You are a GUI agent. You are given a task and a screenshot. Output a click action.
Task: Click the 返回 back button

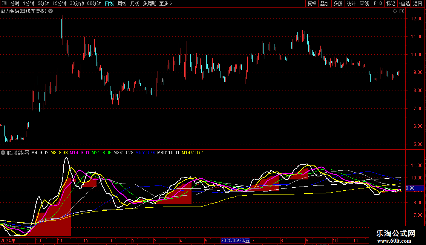click(418, 4)
